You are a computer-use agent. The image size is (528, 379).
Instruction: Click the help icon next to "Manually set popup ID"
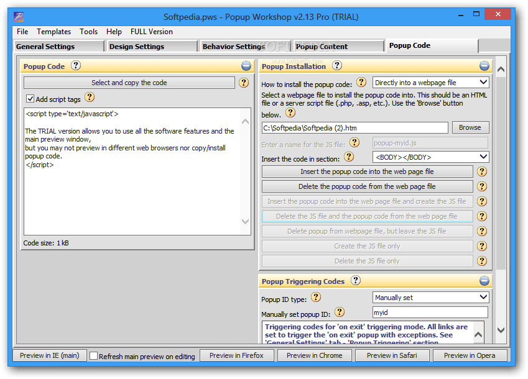coord(340,312)
